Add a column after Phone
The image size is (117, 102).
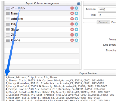pyautogui.click(x=76, y=40)
